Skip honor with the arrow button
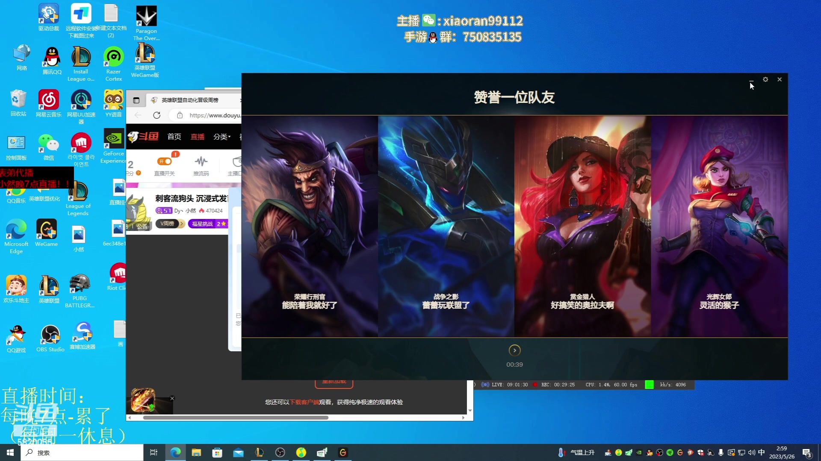Viewport: 821px width, 461px height. coord(514,350)
